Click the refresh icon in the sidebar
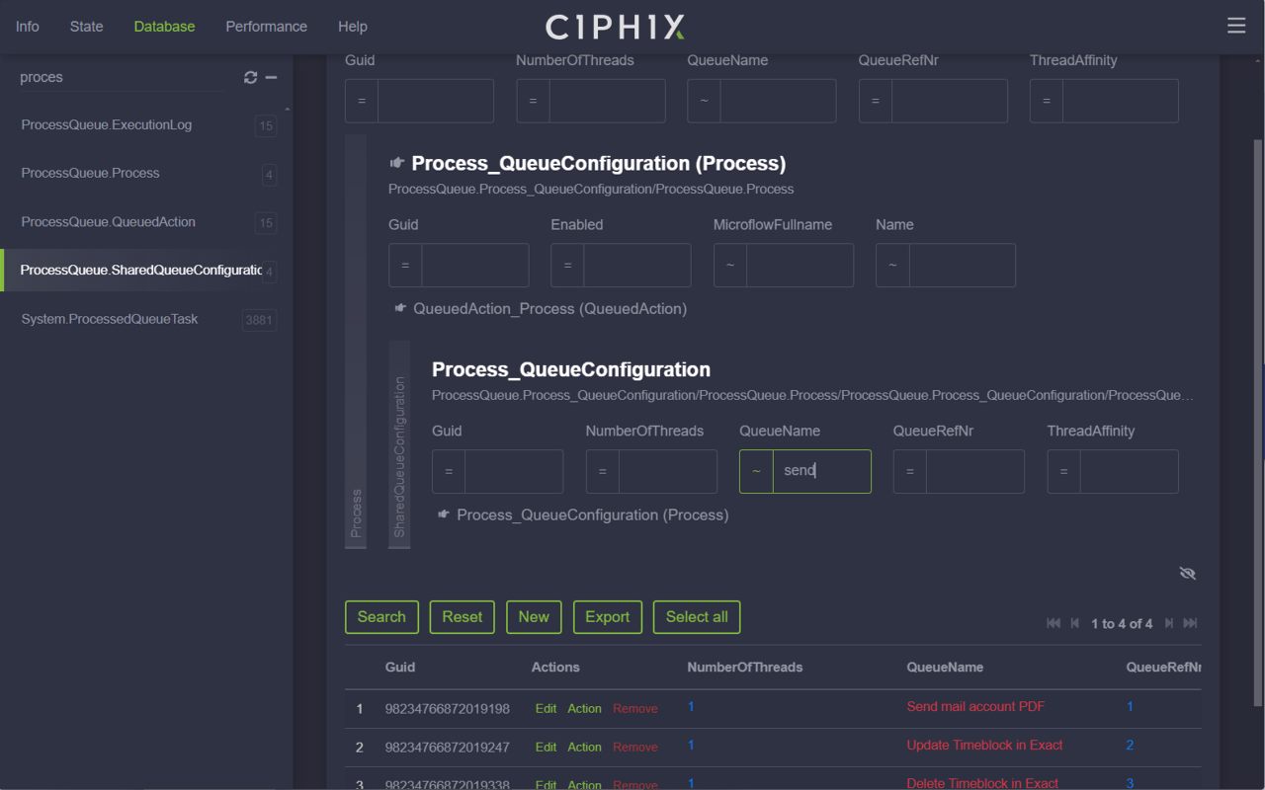This screenshot has height=790, width=1265. [253, 77]
